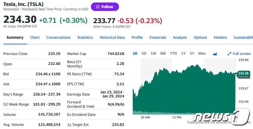Open the chart type icon
This screenshot has height=129, width=253.
point(215,54)
